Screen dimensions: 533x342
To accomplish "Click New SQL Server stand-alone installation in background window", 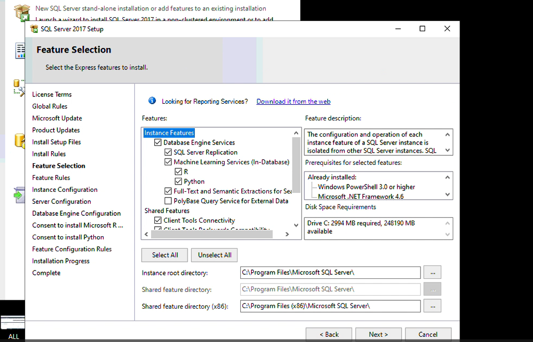I will click(x=151, y=8).
